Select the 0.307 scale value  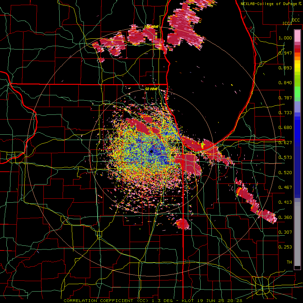(285, 232)
